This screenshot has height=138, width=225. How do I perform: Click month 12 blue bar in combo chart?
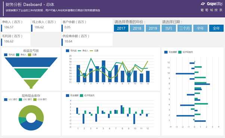click(x=148, y=76)
